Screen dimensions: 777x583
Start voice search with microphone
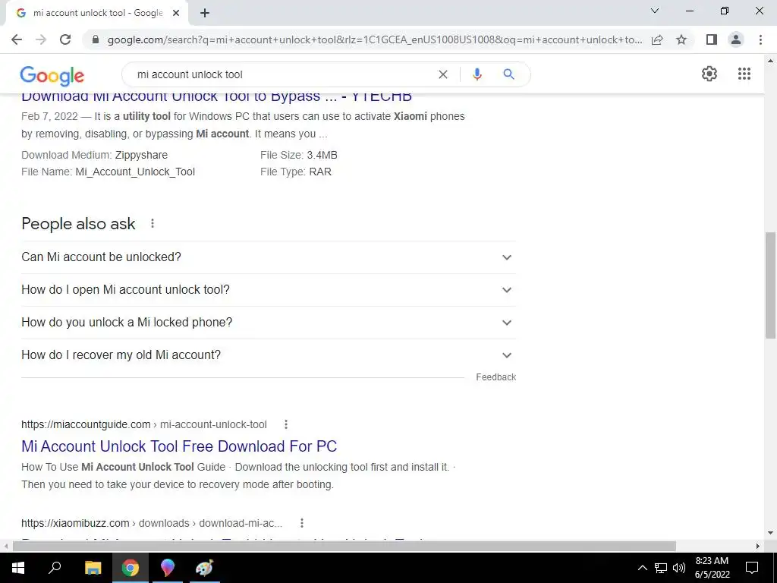(477, 74)
